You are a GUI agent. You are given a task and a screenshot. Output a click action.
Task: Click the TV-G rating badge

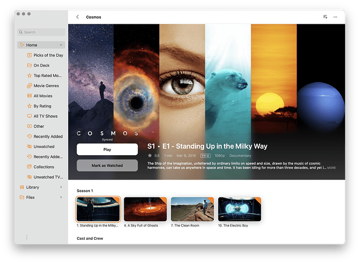(205, 156)
